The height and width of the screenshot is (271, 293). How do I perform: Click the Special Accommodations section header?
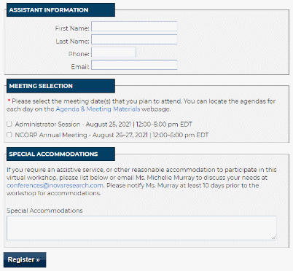[x=60, y=154]
